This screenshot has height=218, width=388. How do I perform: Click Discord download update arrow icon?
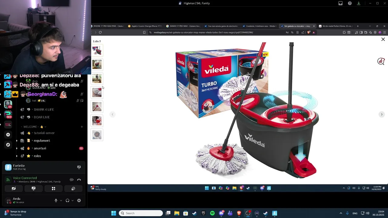(x=359, y=3)
